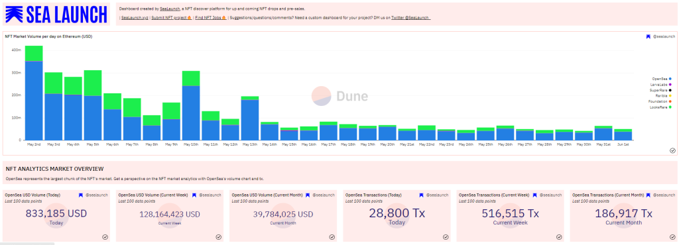
Task: Click the 400m y-axis label
Action: 17,50
